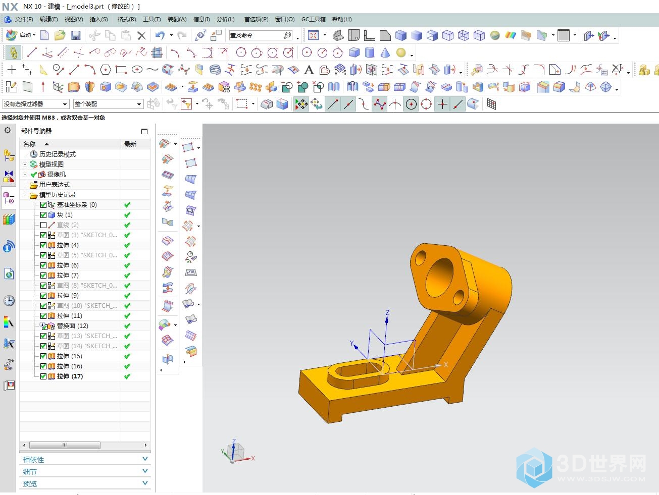Select the Text 'A' curve tool
The height and width of the screenshot is (495, 659).
(309, 70)
